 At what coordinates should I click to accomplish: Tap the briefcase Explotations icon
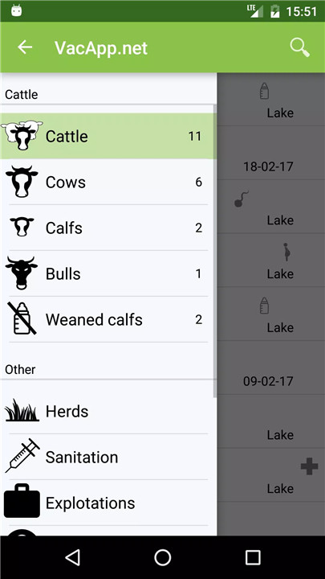coord(22,502)
